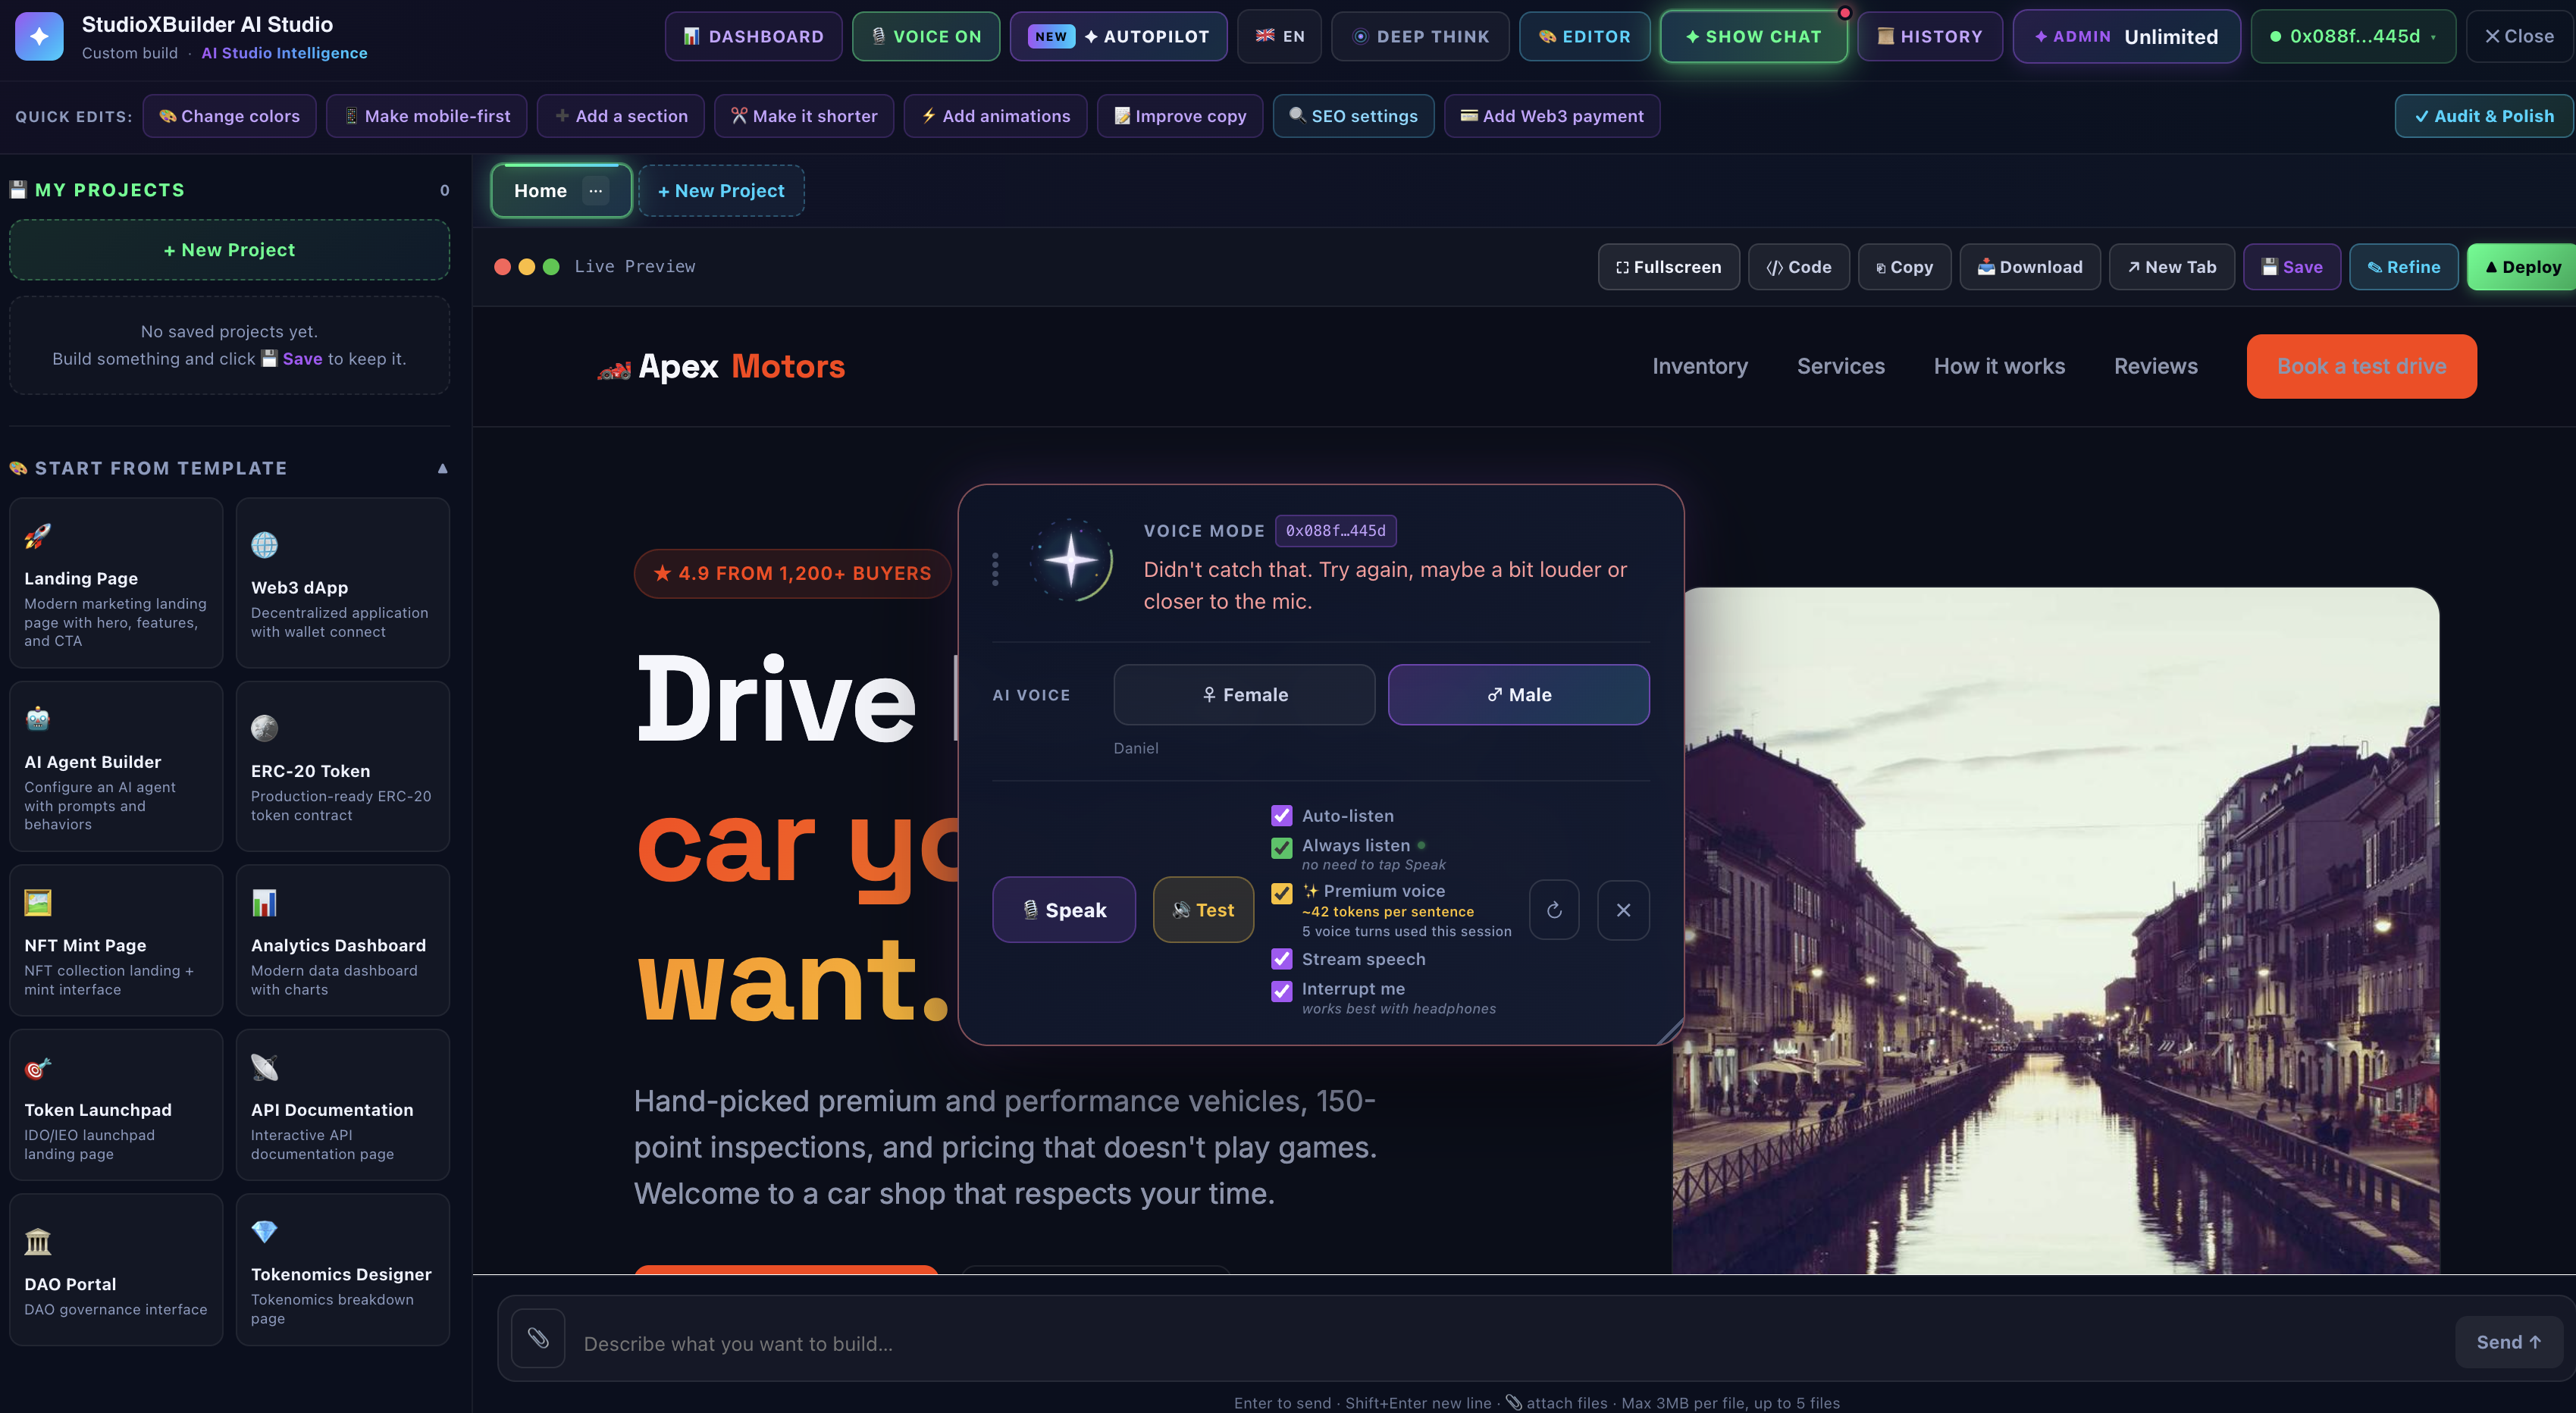Image resolution: width=2576 pixels, height=1413 pixels.
Task: Click the StudioXBuilder sparkle logo icon
Action: point(39,37)
